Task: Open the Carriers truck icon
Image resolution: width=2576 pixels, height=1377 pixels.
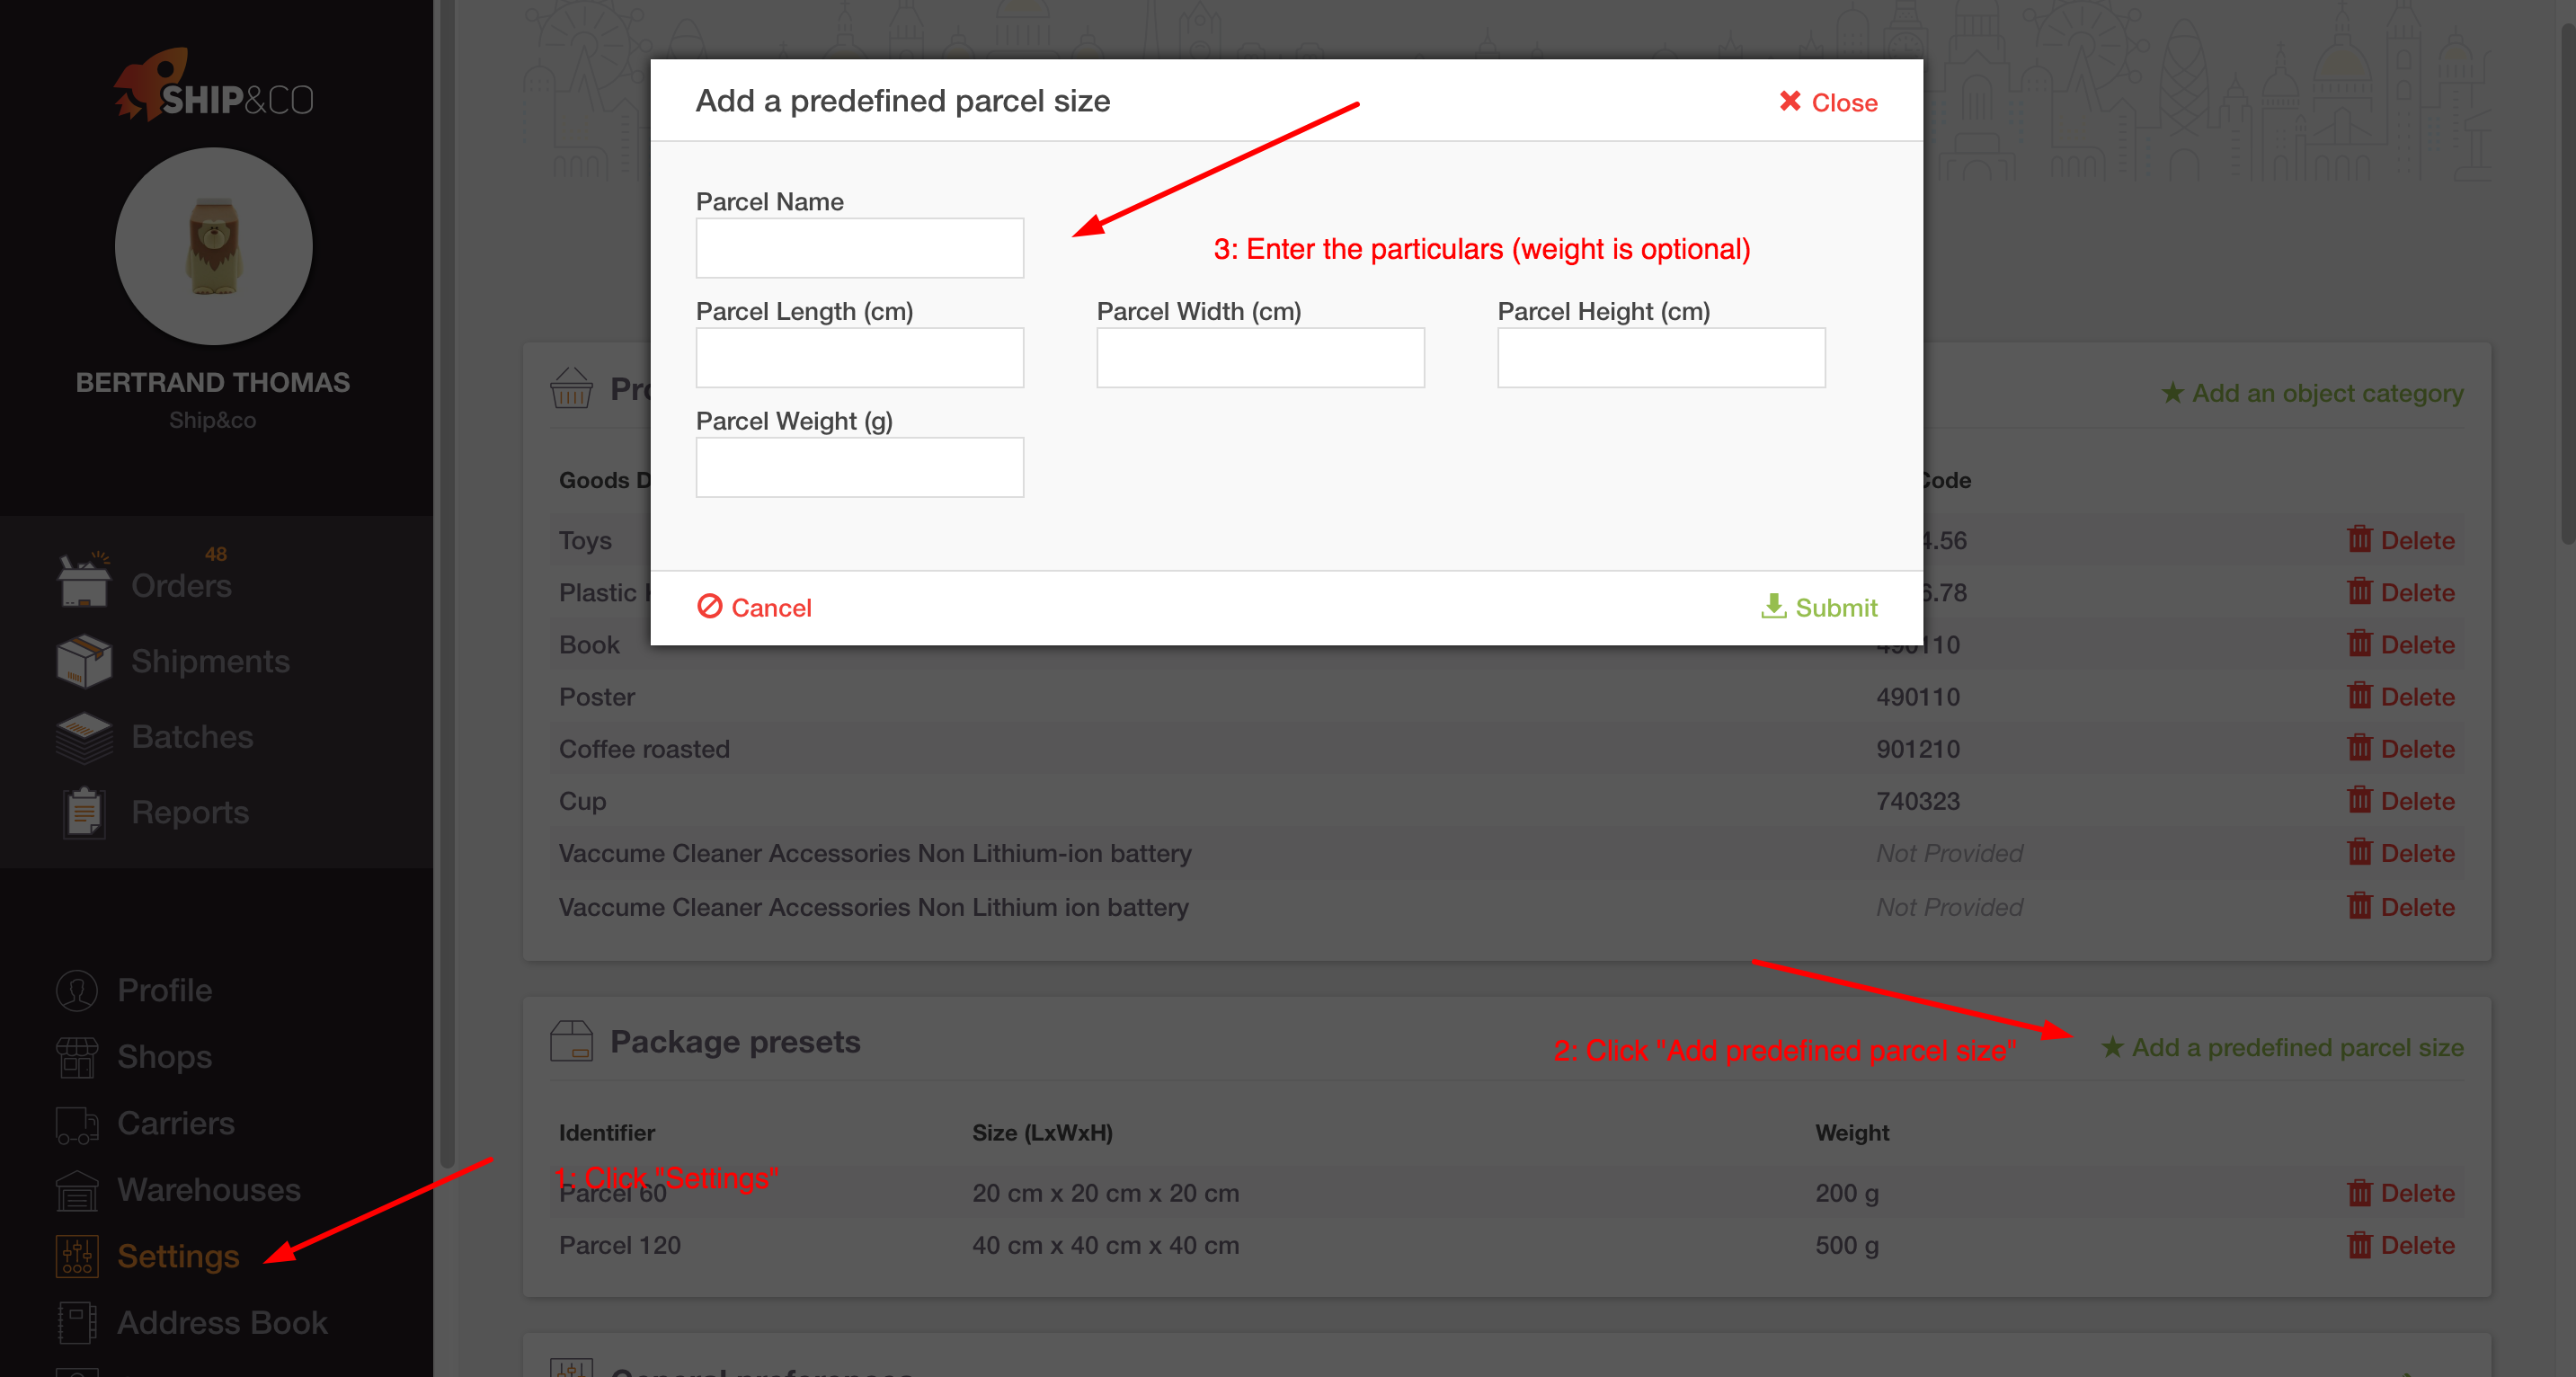Action: click(77, 1124)
